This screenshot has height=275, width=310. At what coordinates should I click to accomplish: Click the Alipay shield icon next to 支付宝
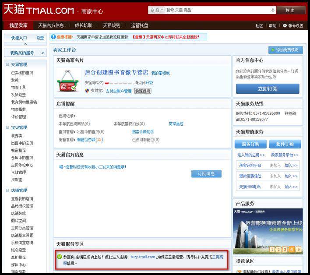point(87,91)
